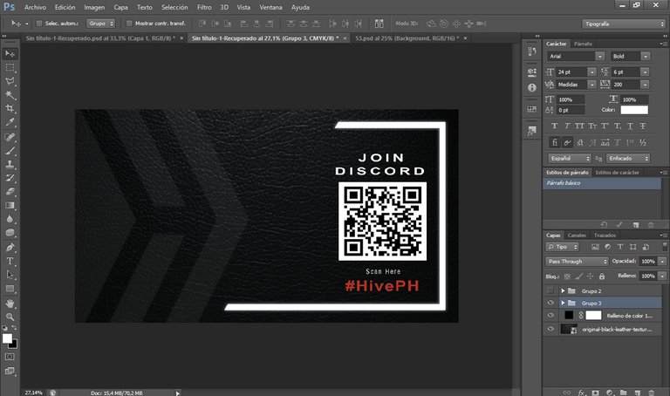Select the Zoom tool
Screen dimensions: 670x396
coord(10,317)
